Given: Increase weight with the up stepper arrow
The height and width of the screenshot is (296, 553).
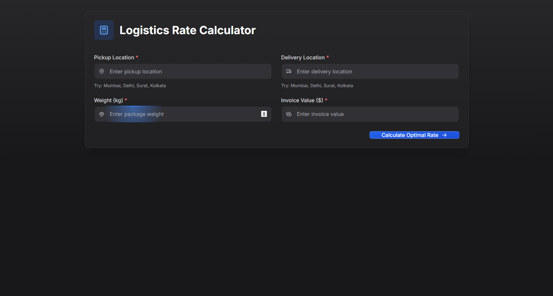Looking at the screenshot, I should click(x=264, y=113).
